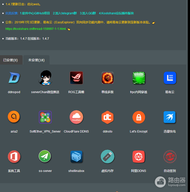The height and width of the screenshot is (192, 190).
Task: Click the SoftEther_VPN_Server icon
Action: [x=45, y=117]
